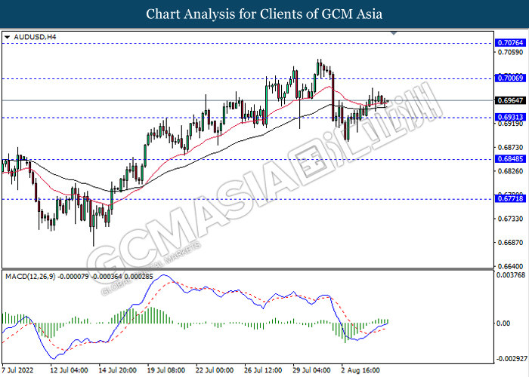
Task: Click the MACD 0.003768 scale value
Action: pos(511,275)
